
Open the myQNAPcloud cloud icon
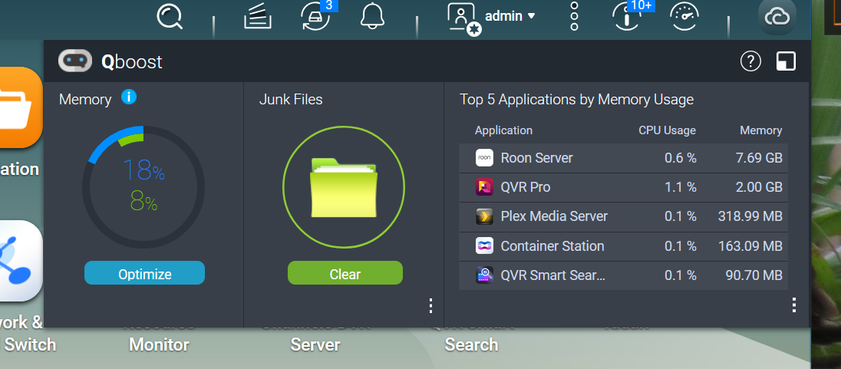coord(777,17)
